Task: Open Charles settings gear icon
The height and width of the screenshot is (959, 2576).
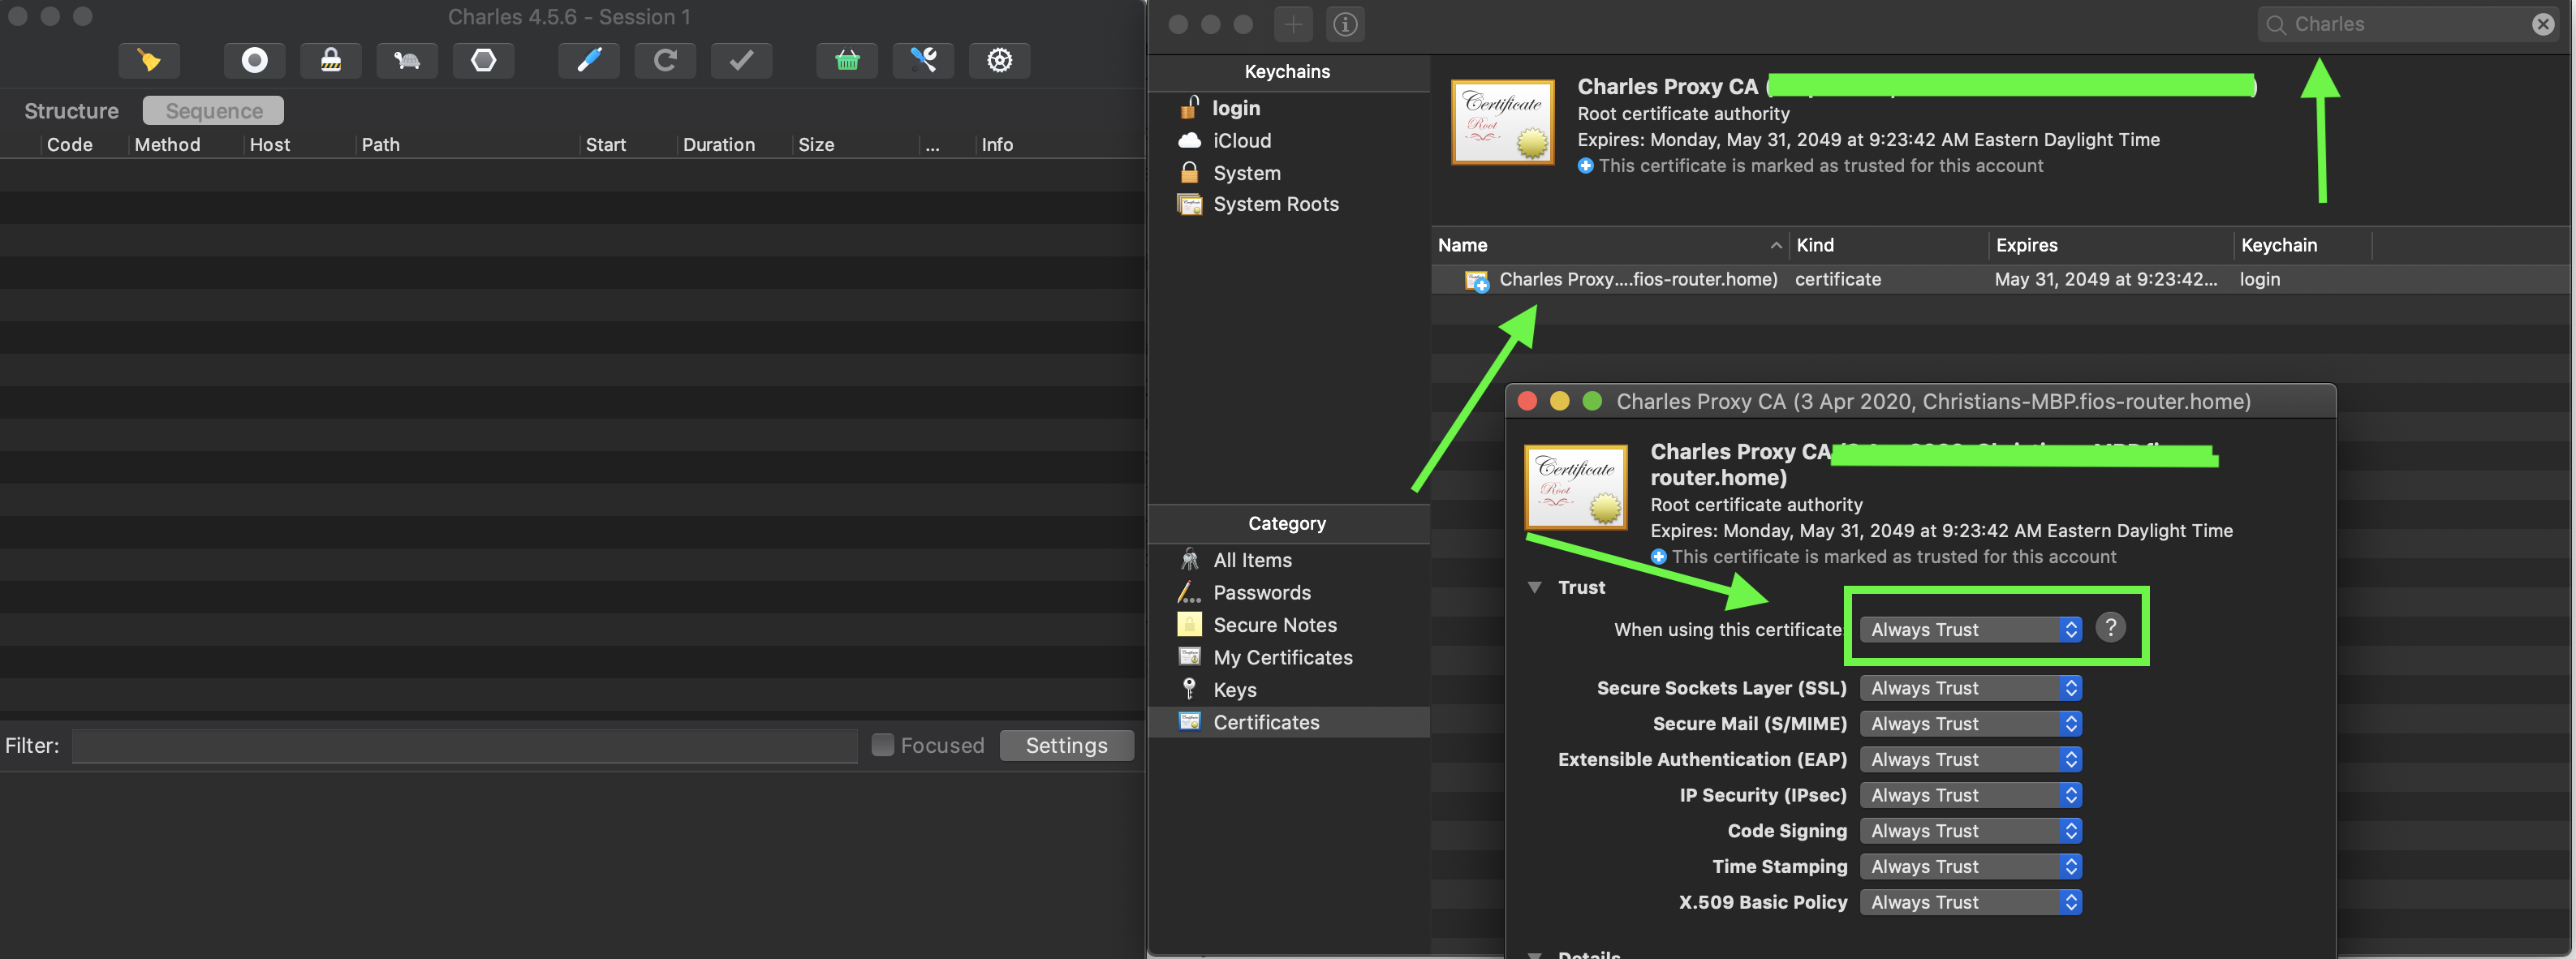Action: [x=999, y=60]
